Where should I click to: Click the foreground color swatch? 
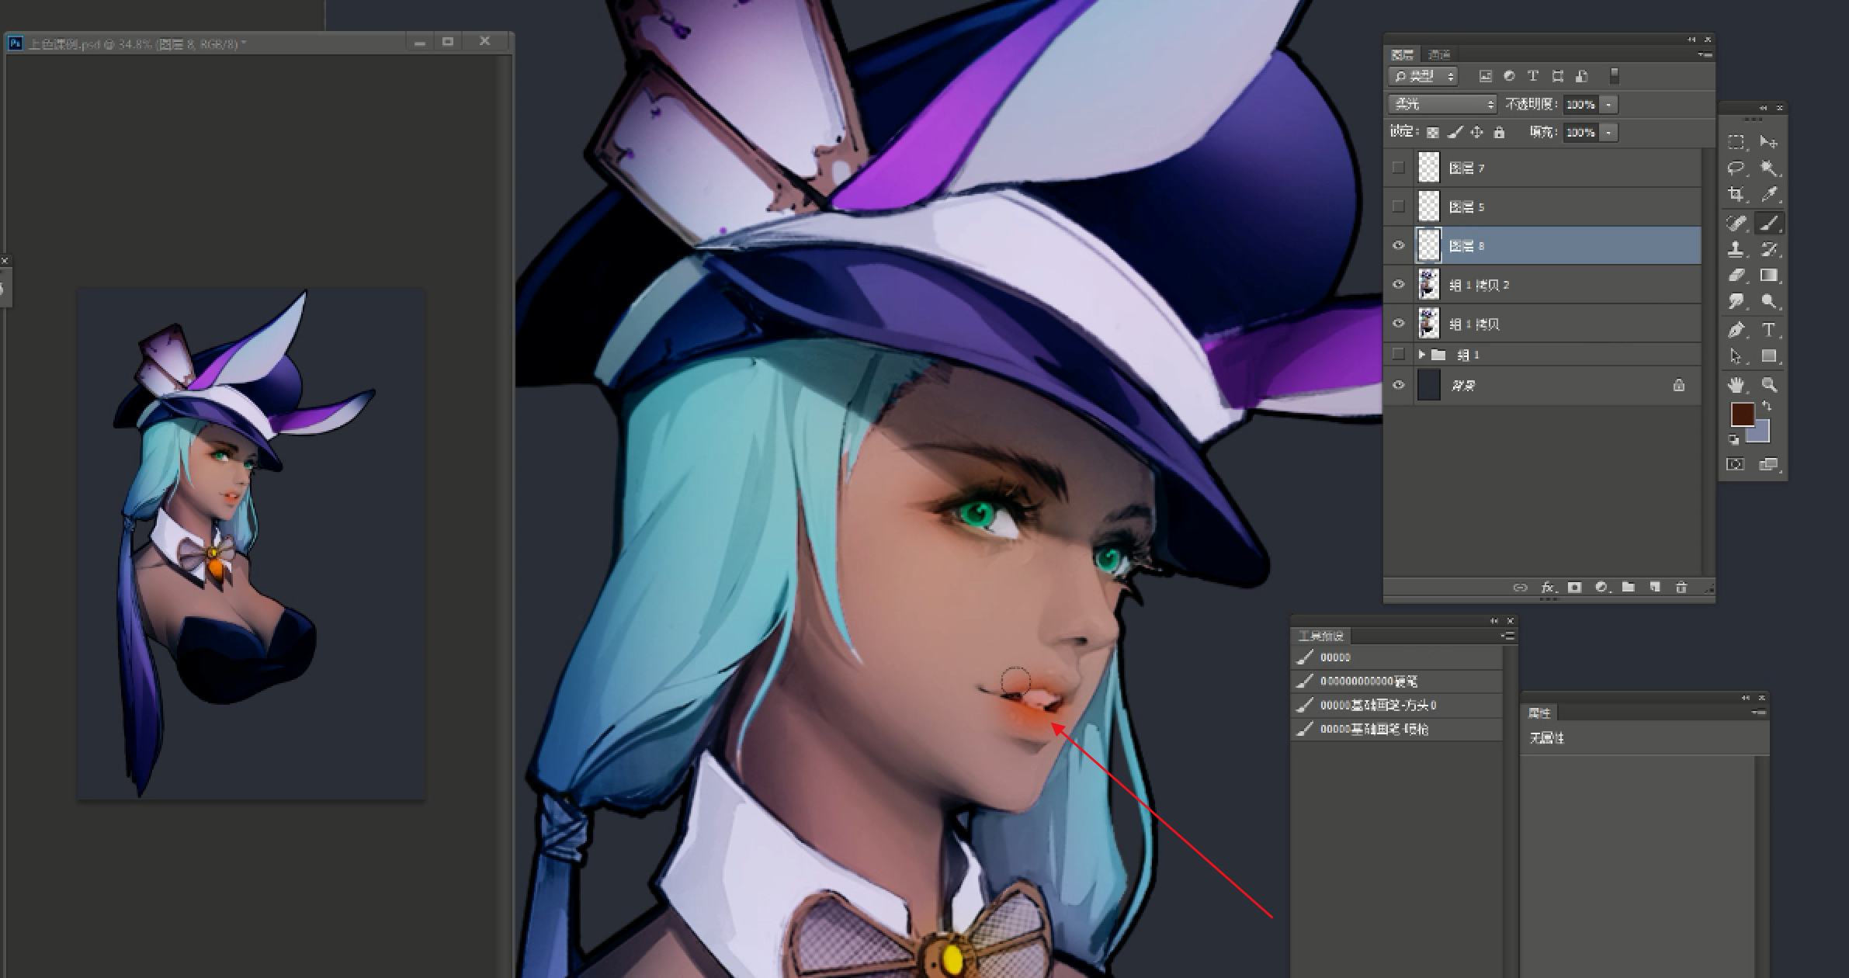click(1742, 414)
